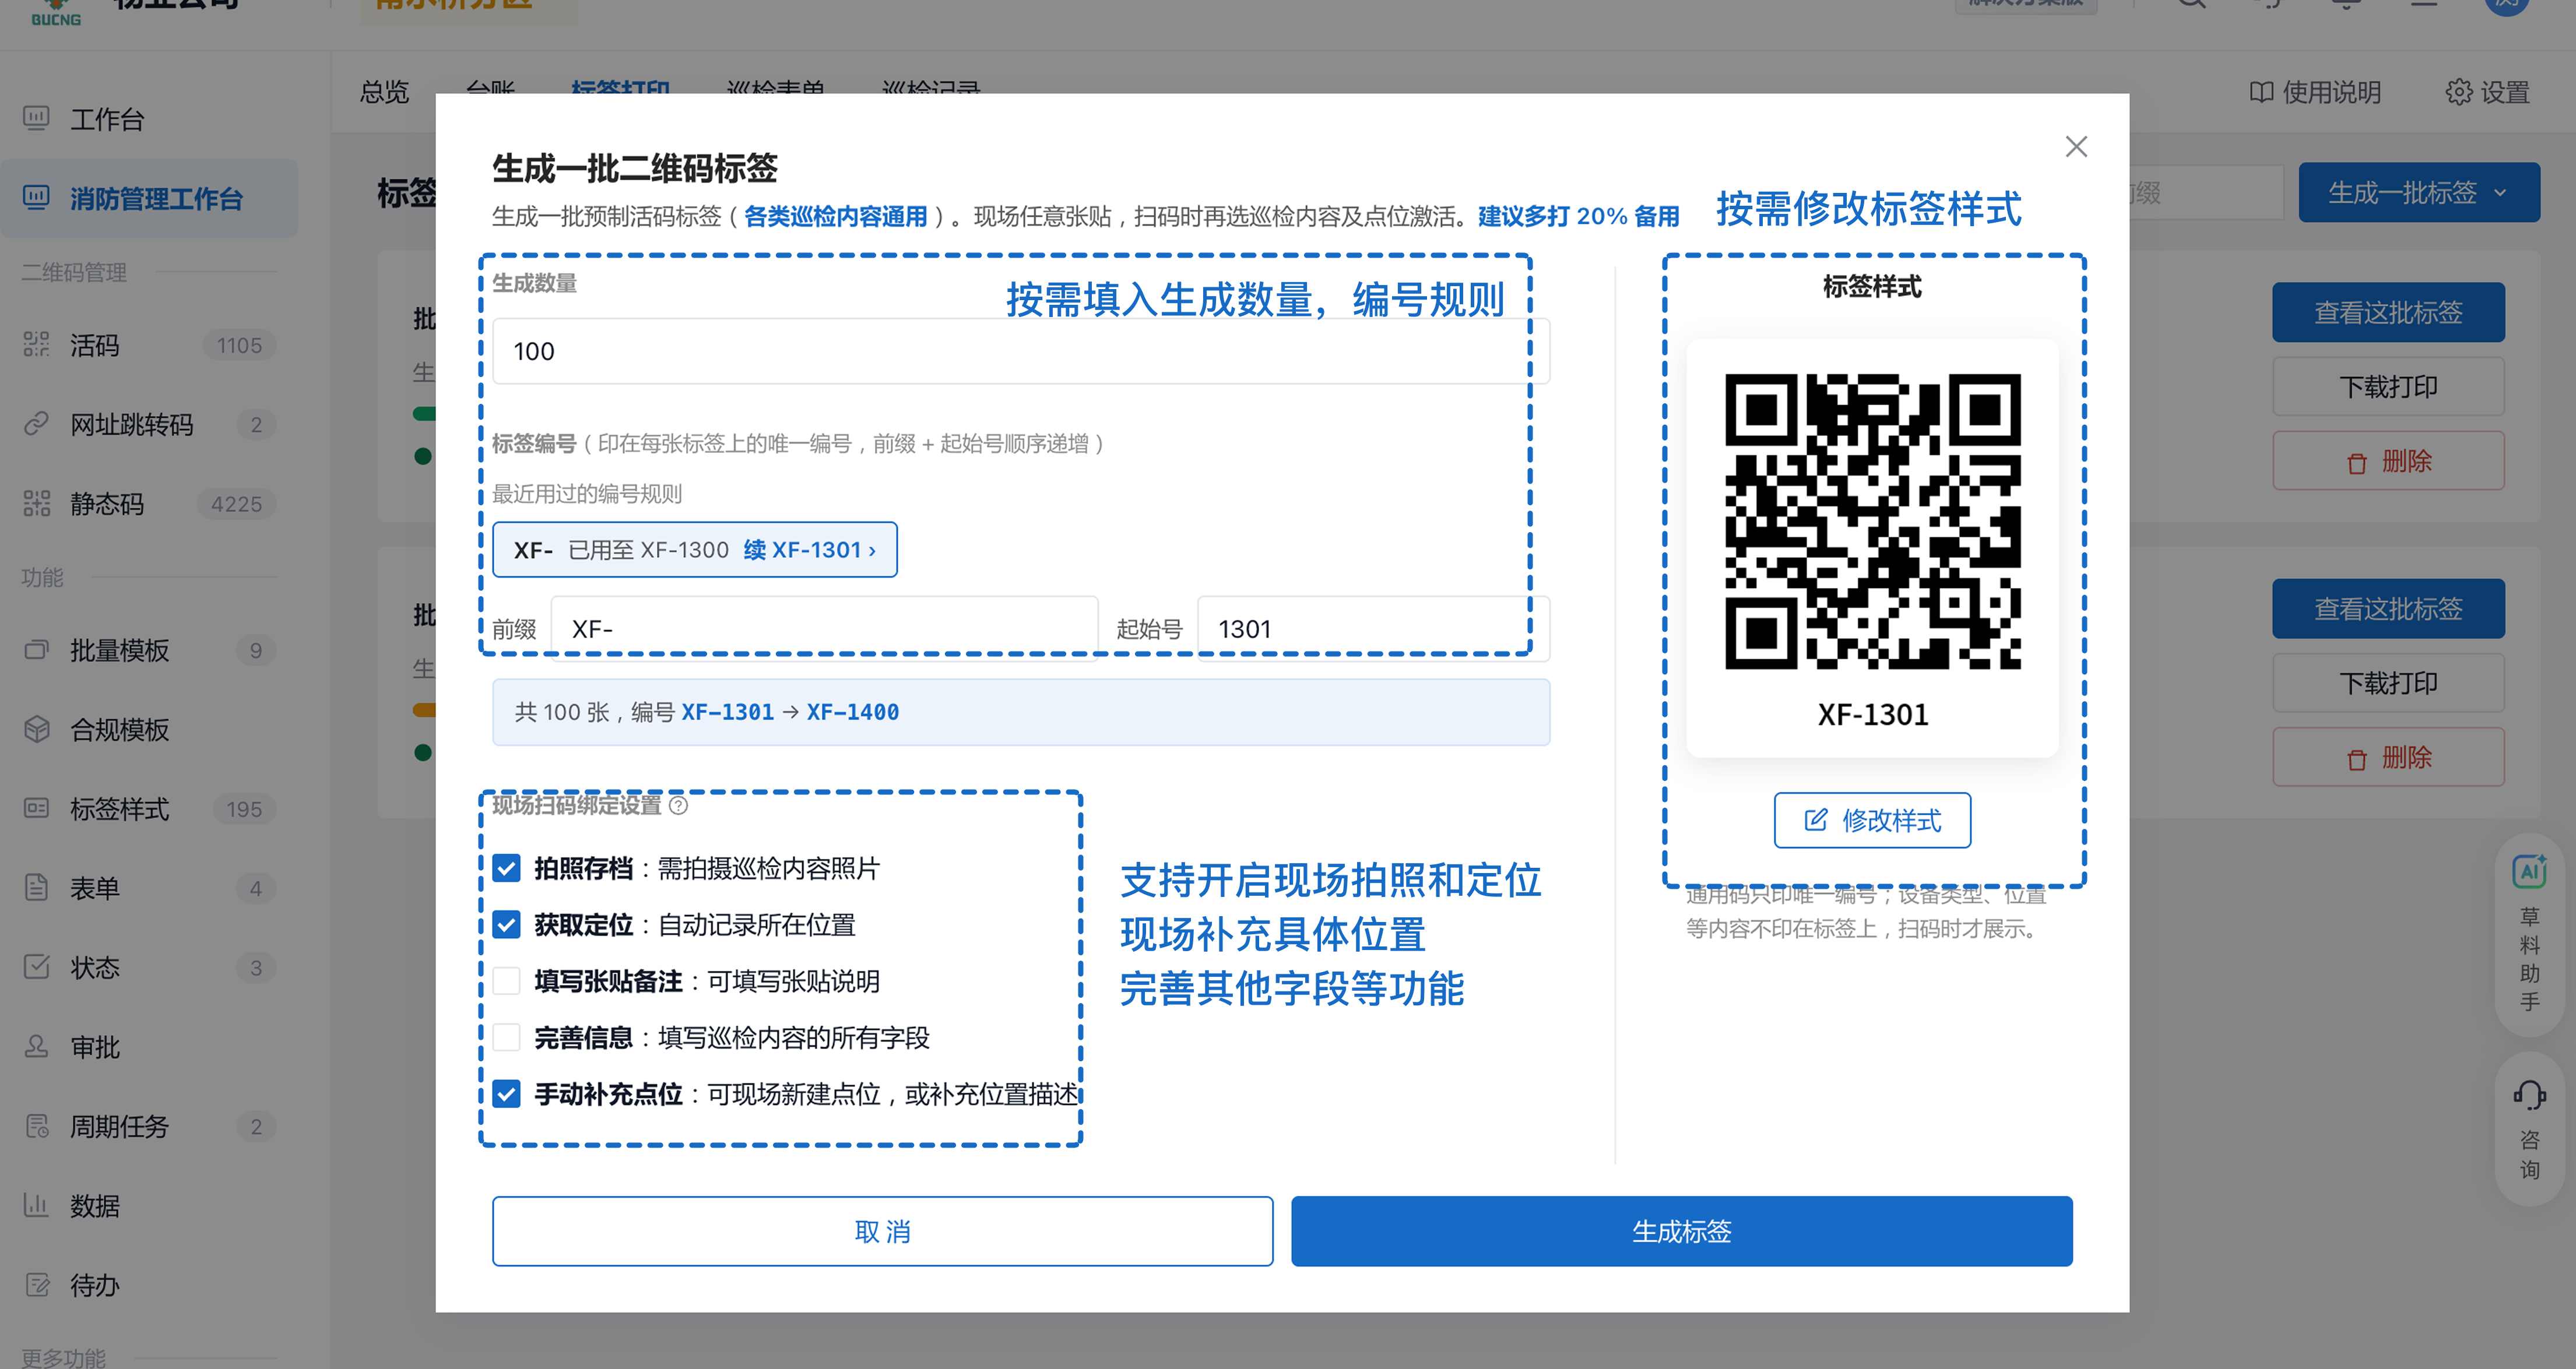Click the 生成数量 input field

[1021, 351]
